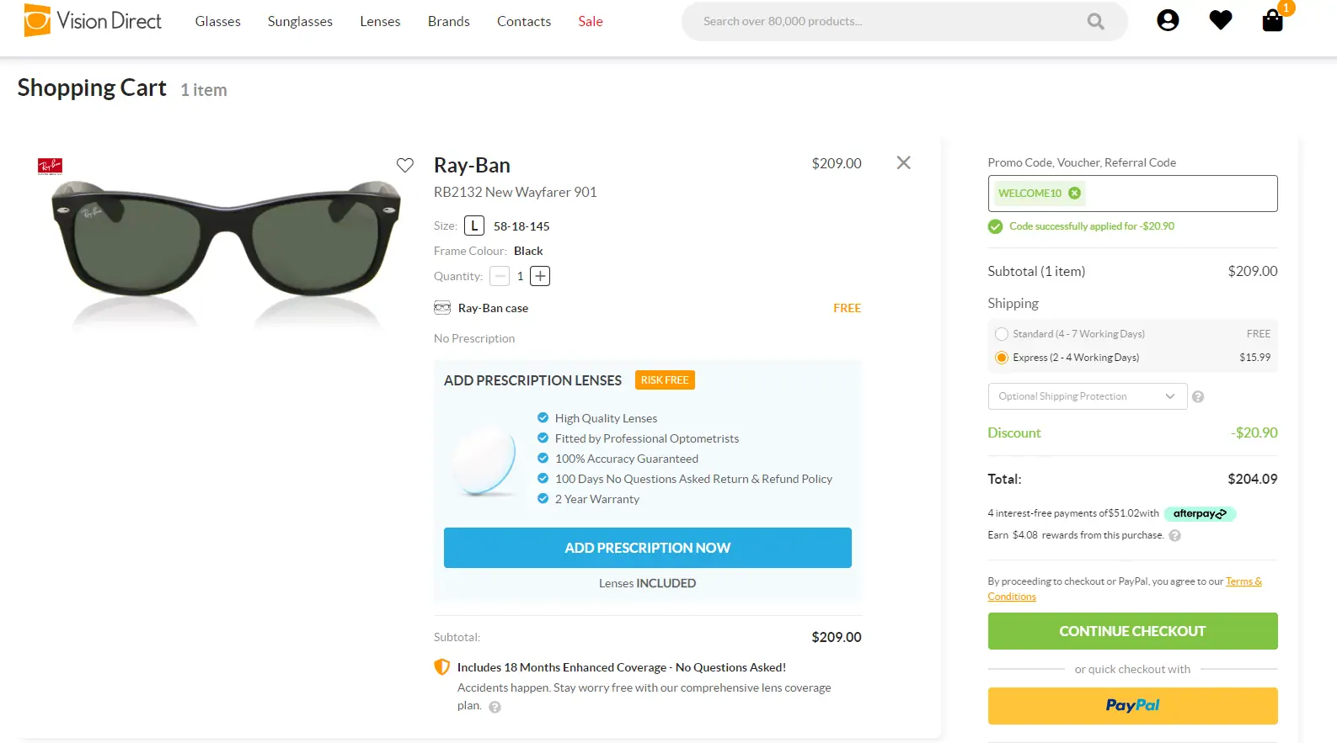Open the user account icon
This screenshot has width=1337, height=743.
[1168, 21]
